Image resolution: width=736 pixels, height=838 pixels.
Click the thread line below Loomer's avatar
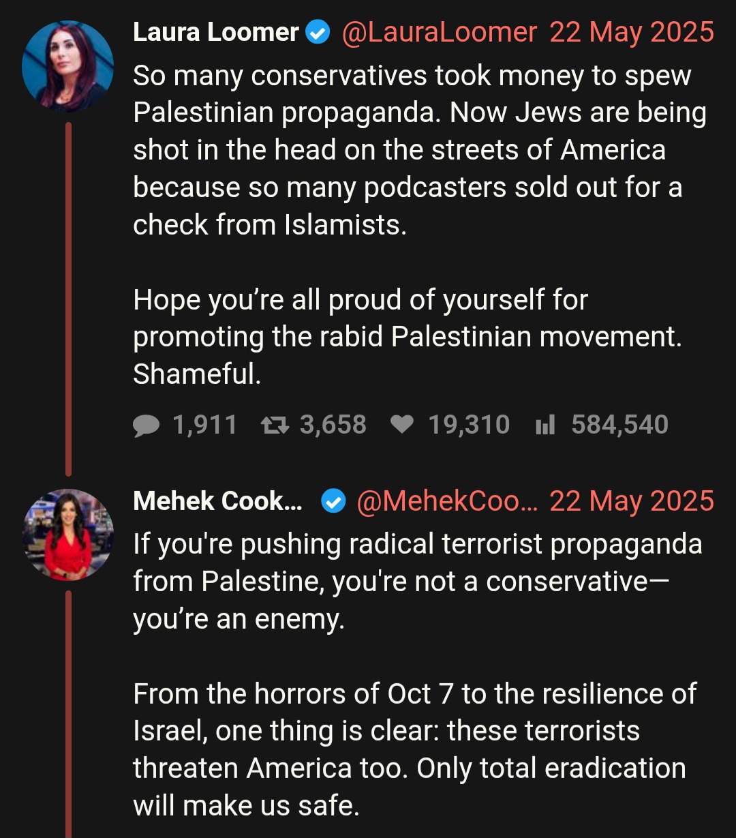tap(68, 299)
